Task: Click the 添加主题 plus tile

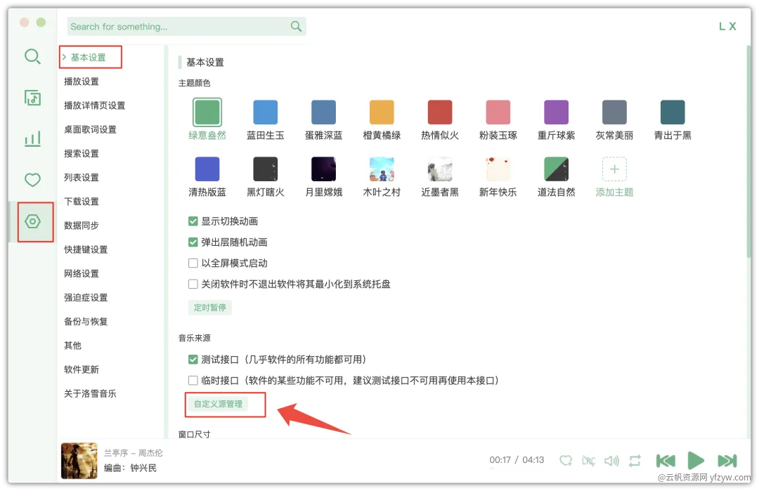Action: tap(614, 169)
